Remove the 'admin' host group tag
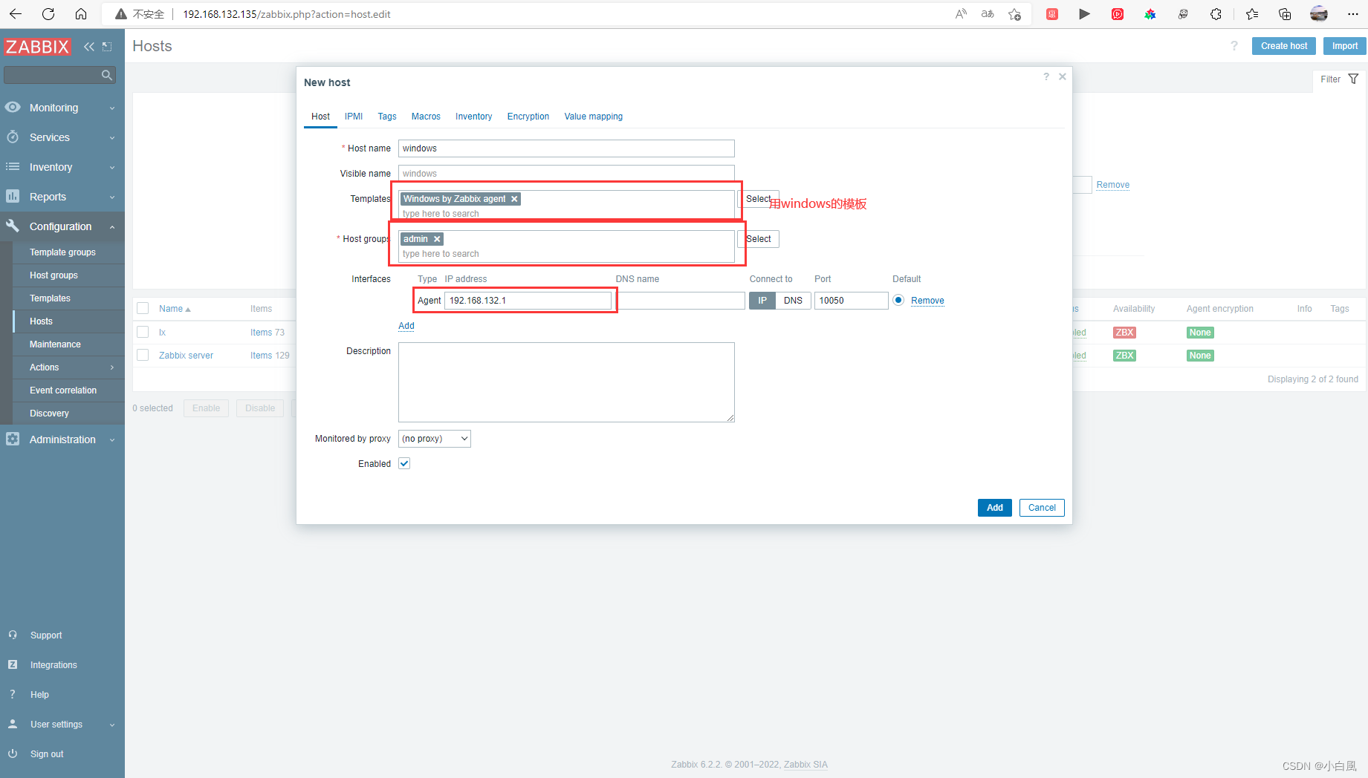The height and width of the screenshot is (778, 1368). (x=437, y=239)
